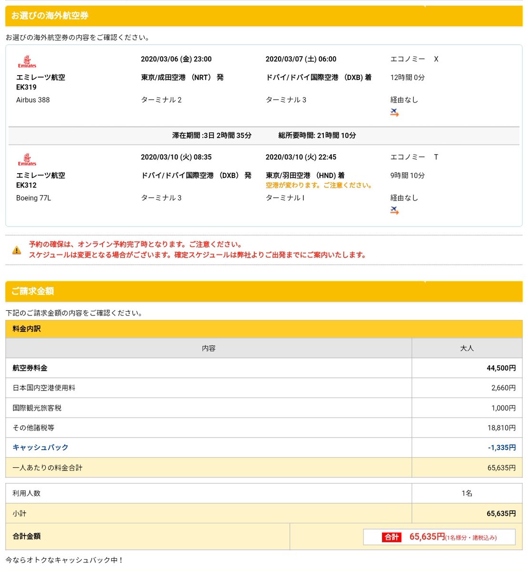Click the passenger count 1名
Screen dimensions: 528x571
[x=467, y=493]
